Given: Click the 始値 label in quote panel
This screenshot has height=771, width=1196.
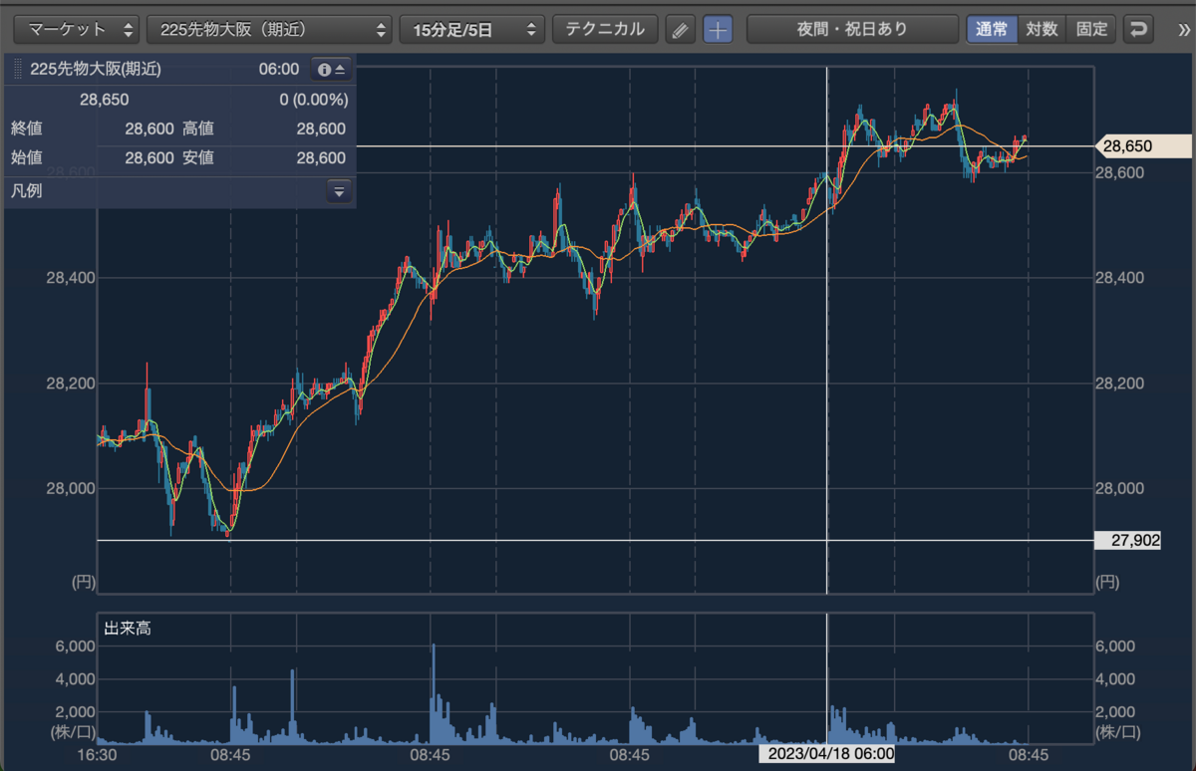Looking at the screenshot, I should [x=27, y=157].
